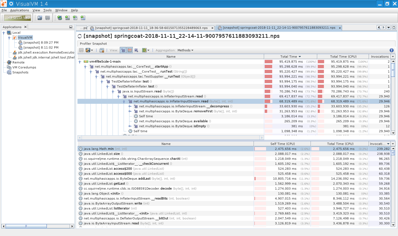Toggle the Forward Calls view button
The image size is (398, 236).
(x=123, y=50)
